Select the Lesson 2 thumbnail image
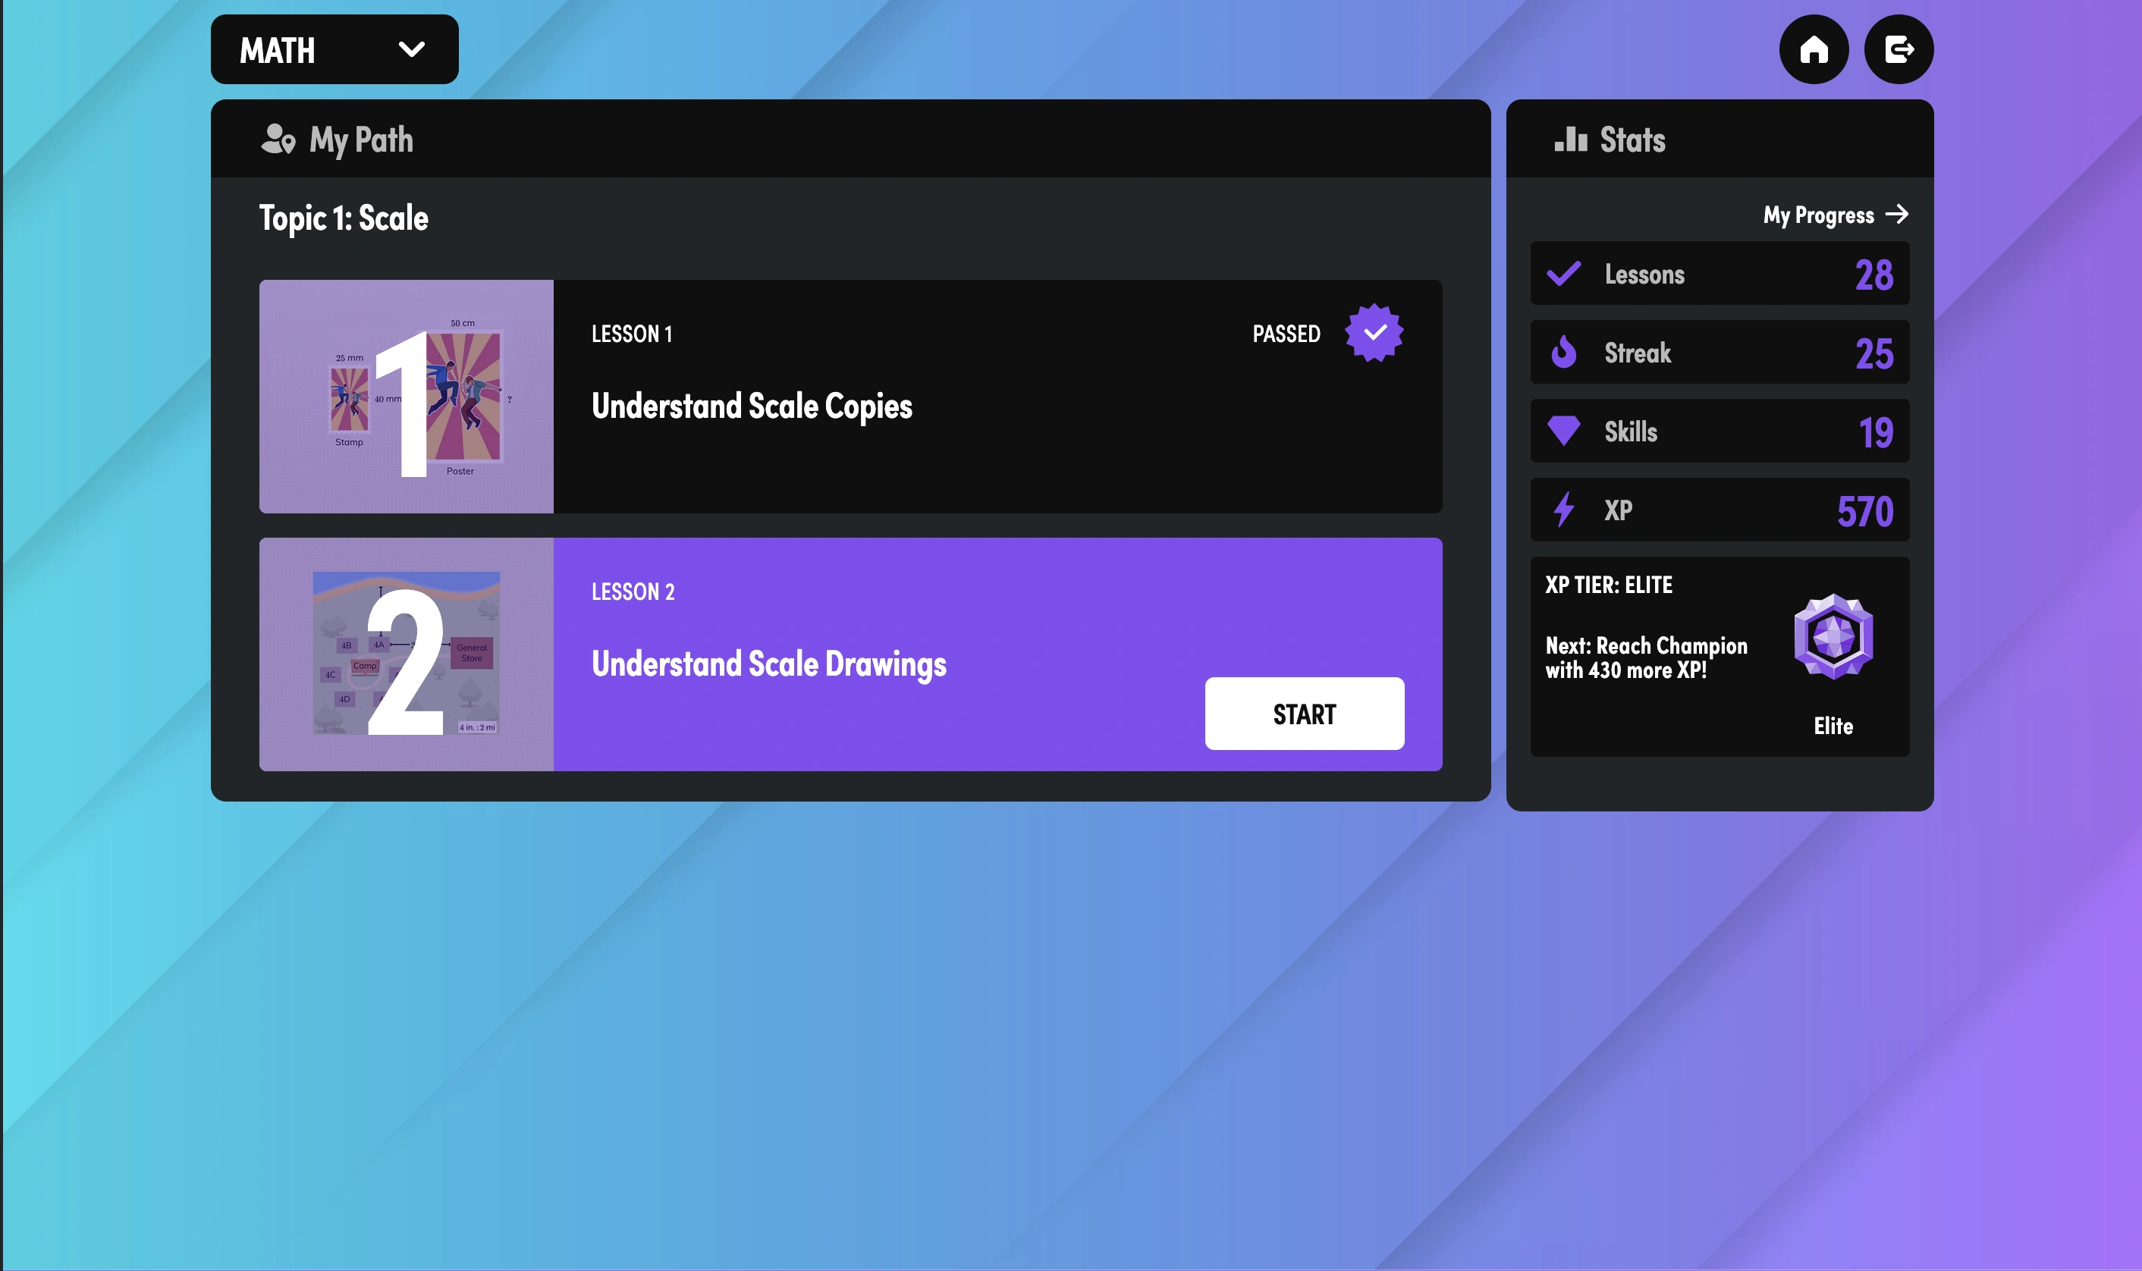 pyautogui.click(x=406, y=654)
